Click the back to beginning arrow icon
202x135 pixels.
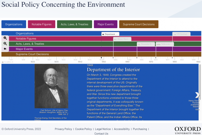pyautogui.click(x=5, y=49)
